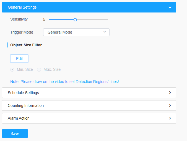This screenshot has width=187, height=141.
Task: Click the Object Size Filter heading
Action: click(x=26, y=45)
